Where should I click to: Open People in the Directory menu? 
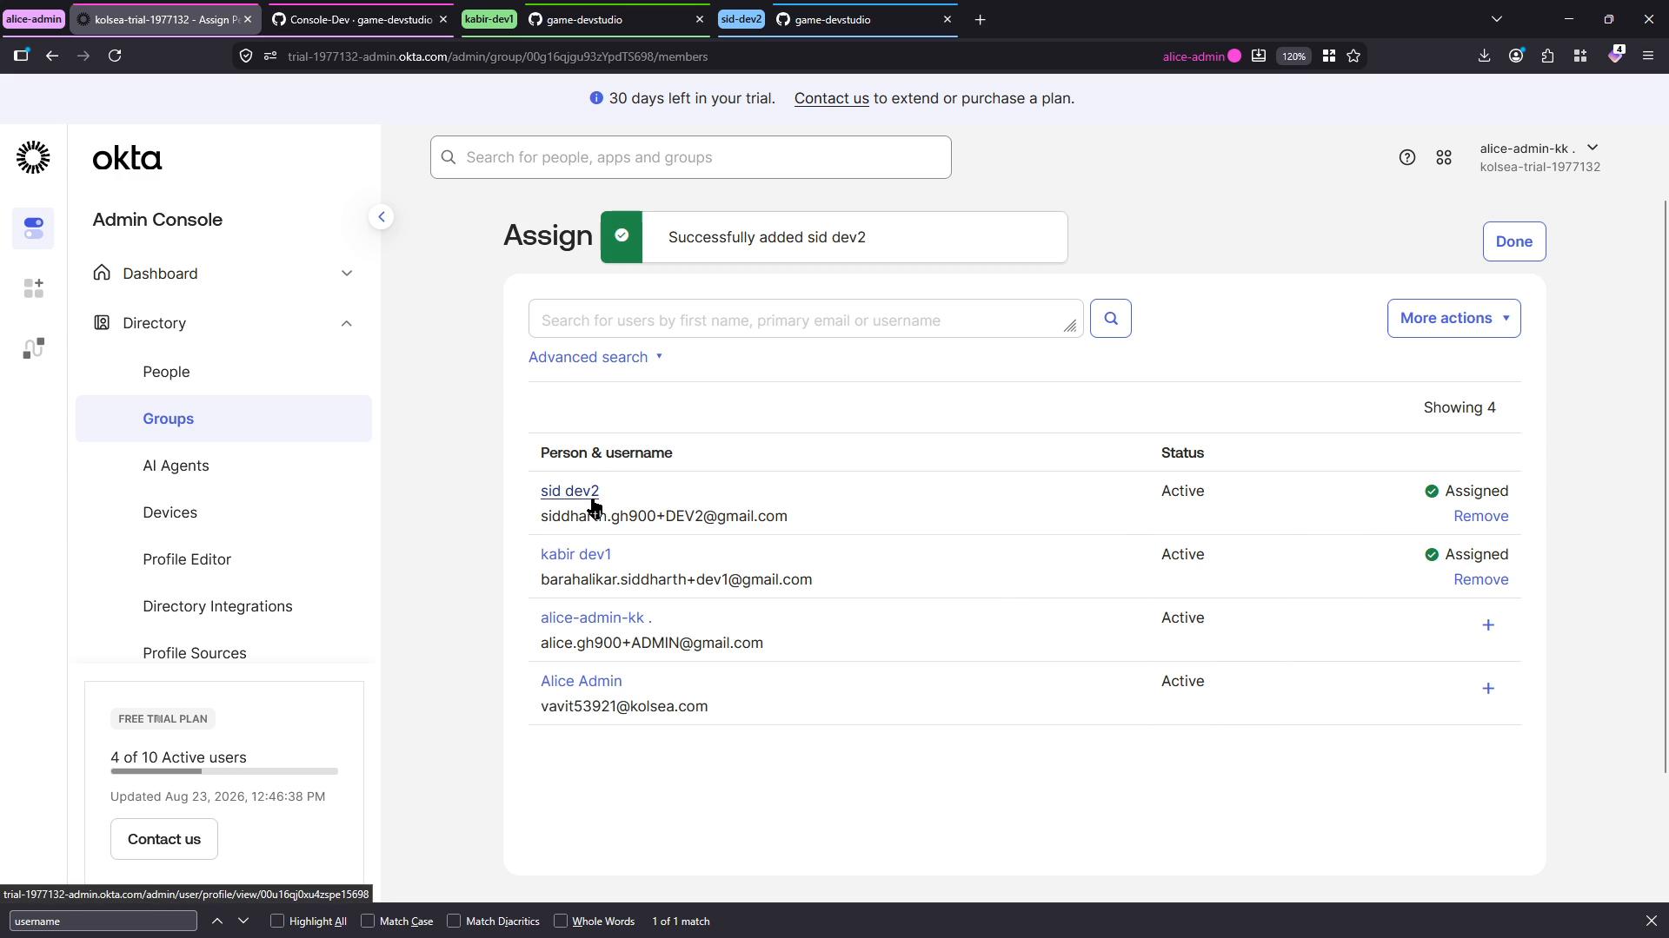[x=166, y=372]
